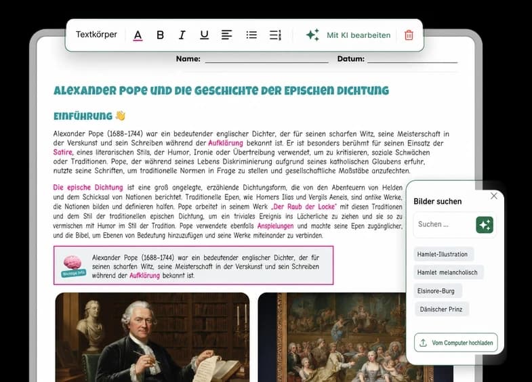Click highlighted phrase Die epische Dichtung
The image size is (532, 382).
(x=88, y=188)
